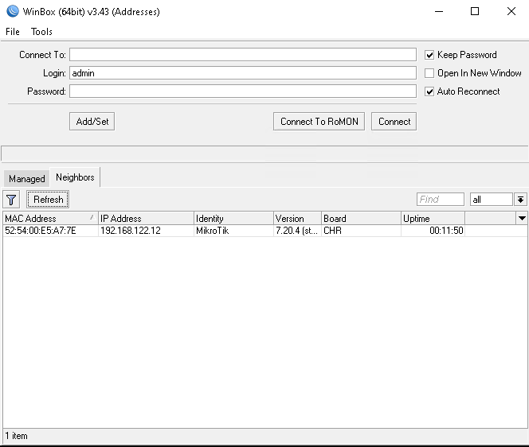
Task: Expand the column chooser arrow in table header
Action: [x=522, y=218]
